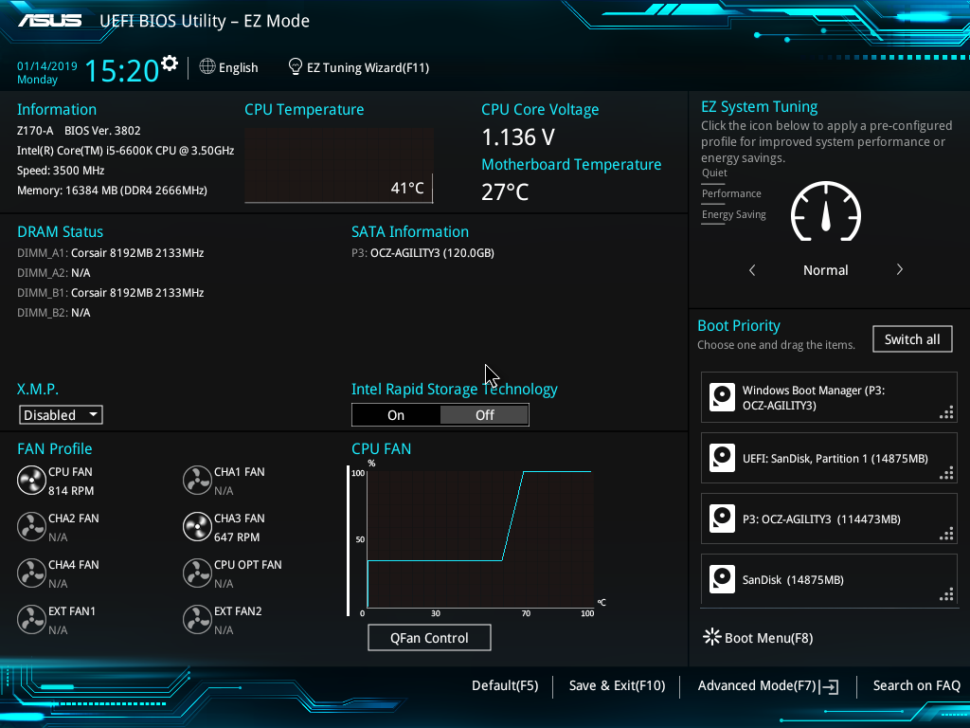Click the EZ System Tuning gauge dial
Viewport: 970px width, 728px height.
click(825, 212)
